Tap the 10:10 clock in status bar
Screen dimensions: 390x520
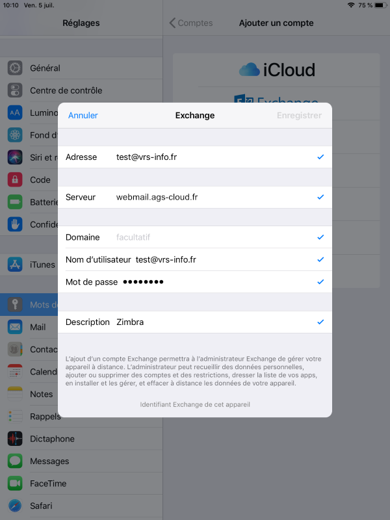pos(10,5)
